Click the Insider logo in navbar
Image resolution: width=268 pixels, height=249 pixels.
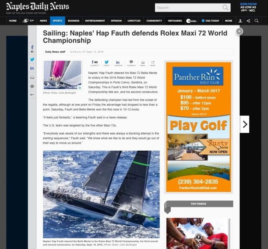pyautogui.click(x=192, y=21)
